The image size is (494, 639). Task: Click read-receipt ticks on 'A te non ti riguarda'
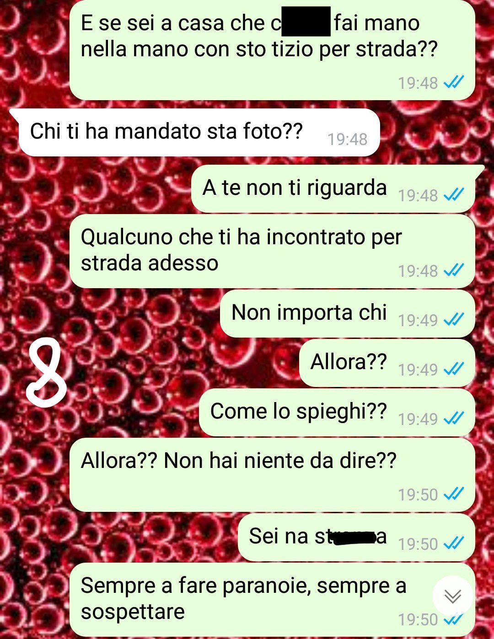point(454,195)
